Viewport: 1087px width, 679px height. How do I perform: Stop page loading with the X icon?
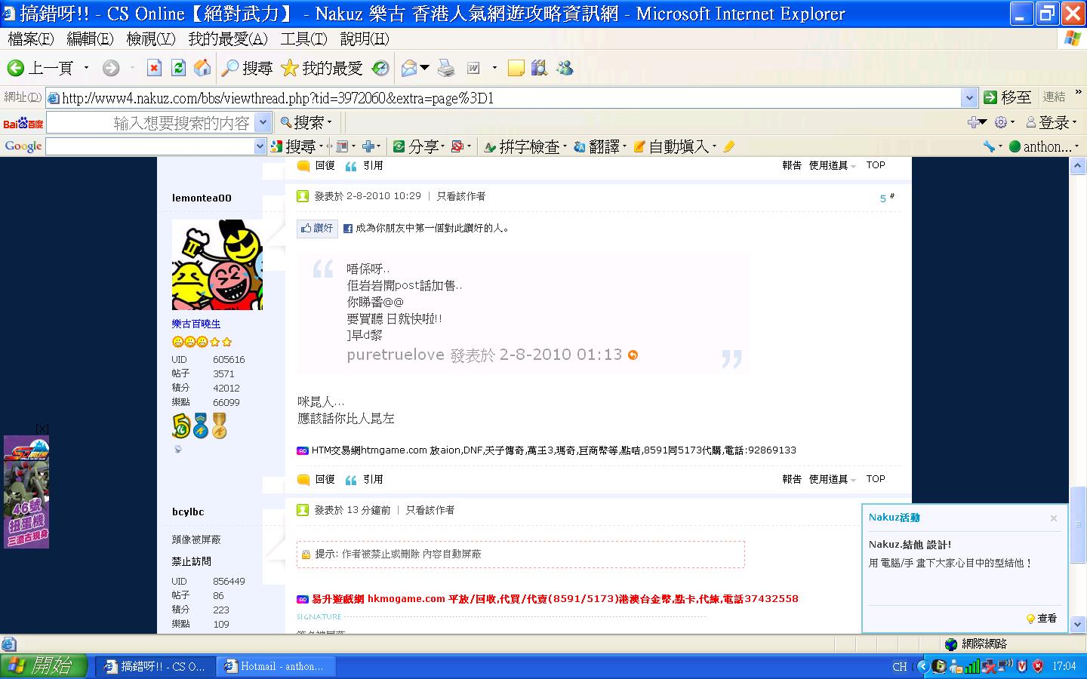pyautogui.click(x=154, y=69)
